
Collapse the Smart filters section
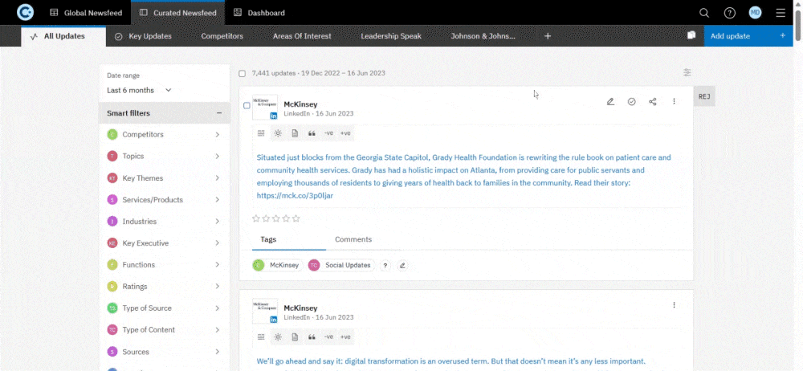219,113
